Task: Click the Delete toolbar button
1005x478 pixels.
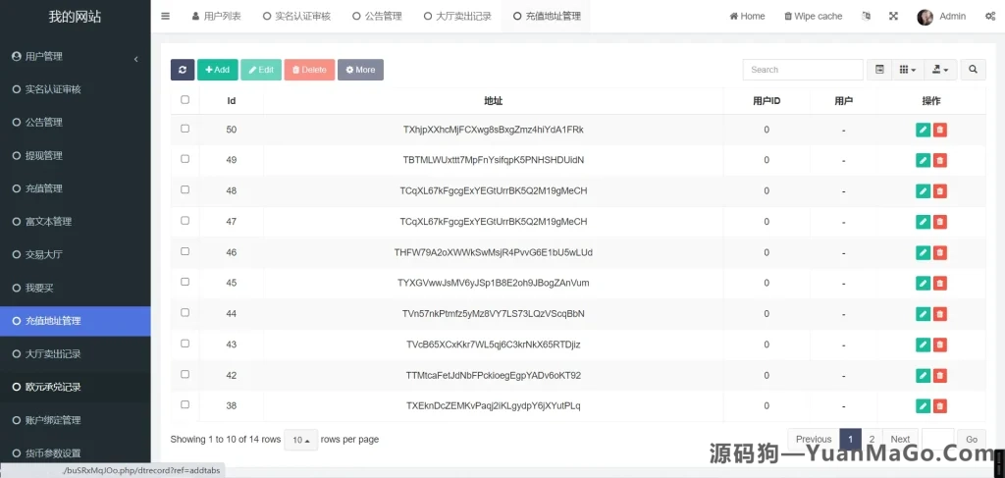Action: click(309, 70)
